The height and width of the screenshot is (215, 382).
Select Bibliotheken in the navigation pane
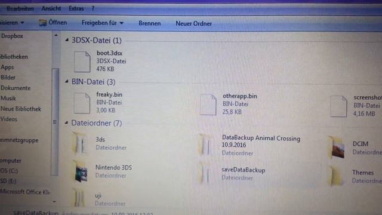point(14,57)
